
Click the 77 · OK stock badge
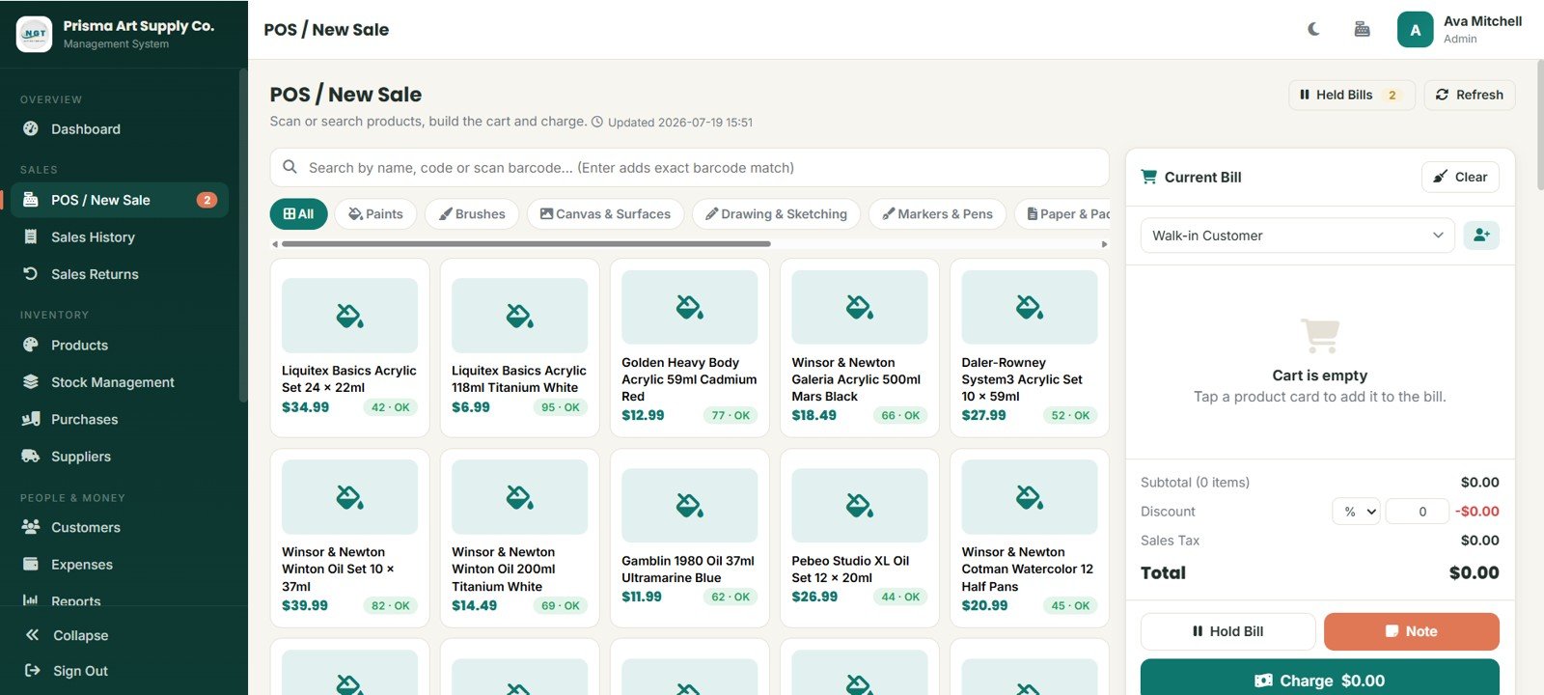(x=731, y=415)
